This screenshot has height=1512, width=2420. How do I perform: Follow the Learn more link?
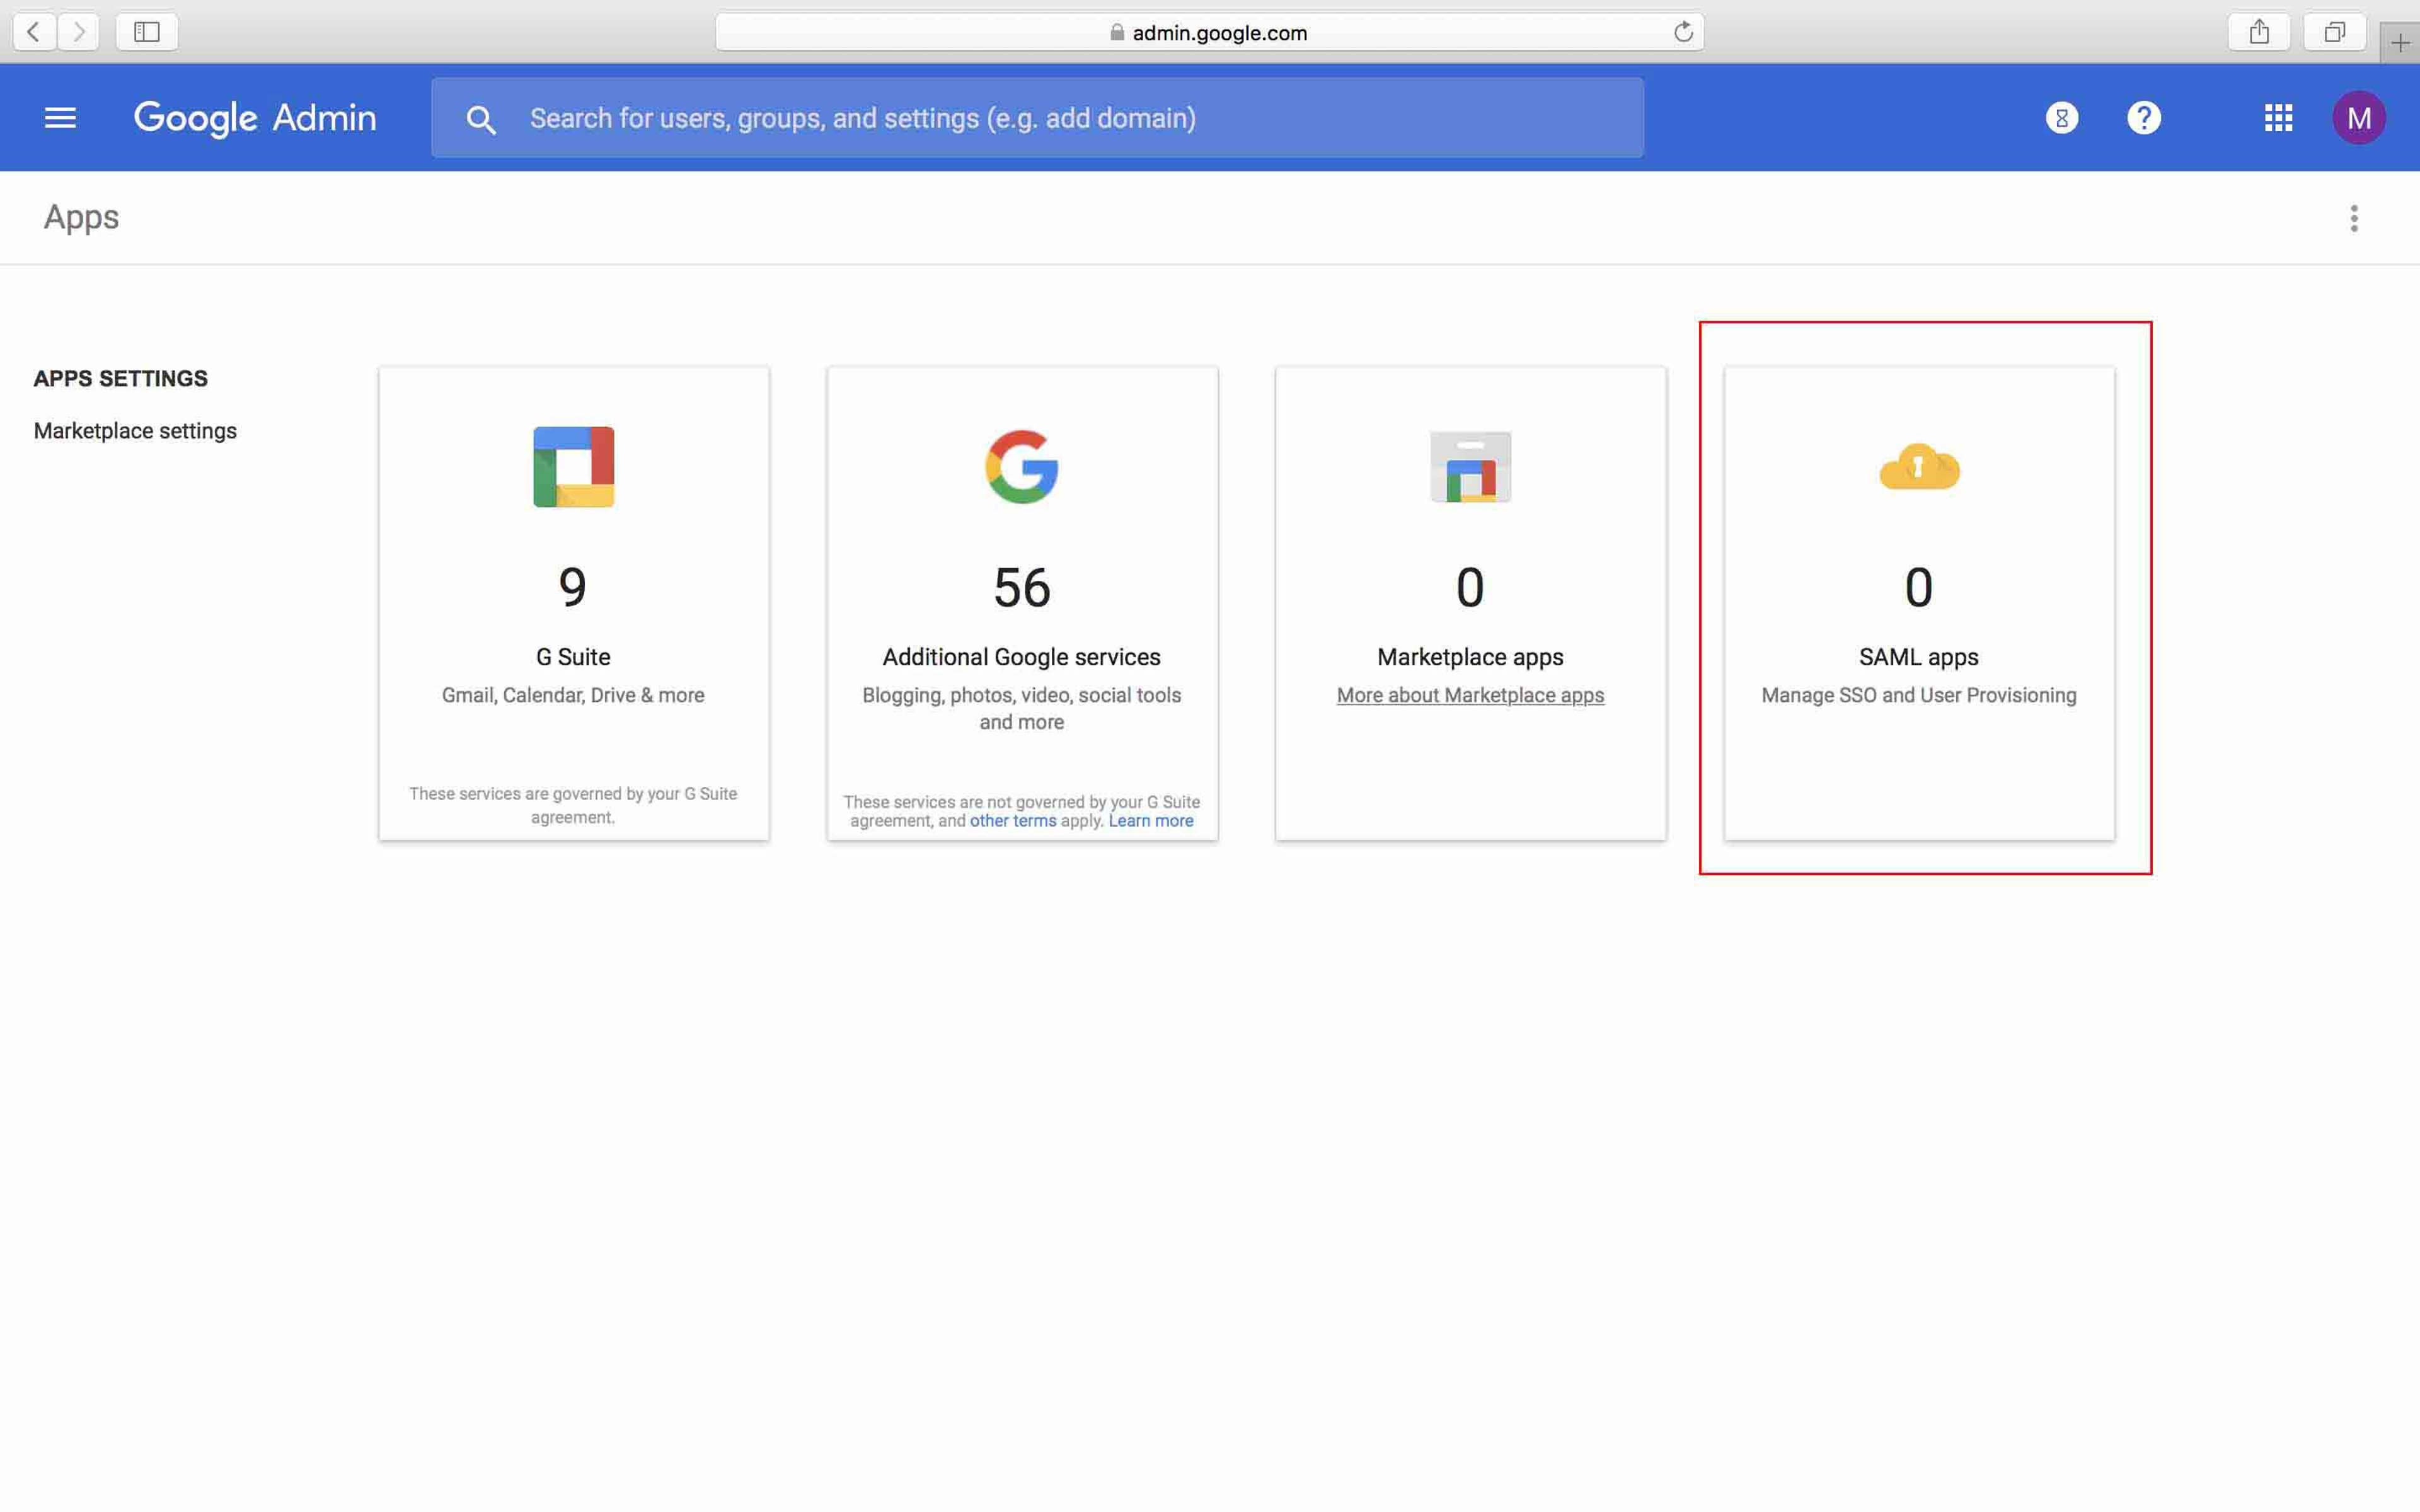pyautogui.click(x=1151, y=821)
